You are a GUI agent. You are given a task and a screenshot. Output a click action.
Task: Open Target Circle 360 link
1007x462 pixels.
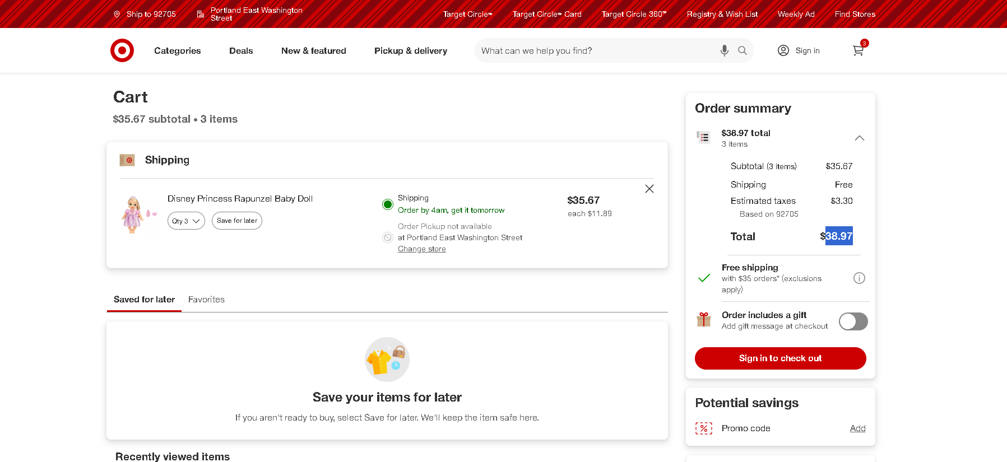point(634,14)
